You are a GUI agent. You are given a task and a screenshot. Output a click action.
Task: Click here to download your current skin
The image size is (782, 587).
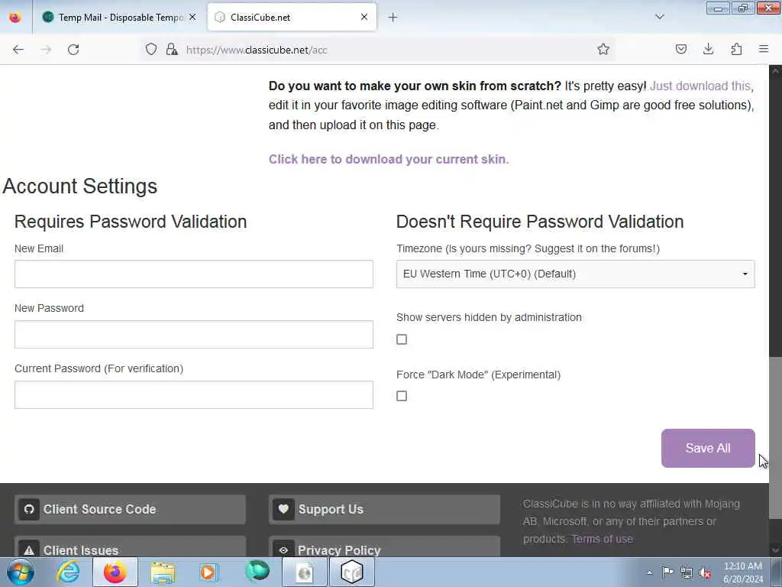click(x=389, y=159)
